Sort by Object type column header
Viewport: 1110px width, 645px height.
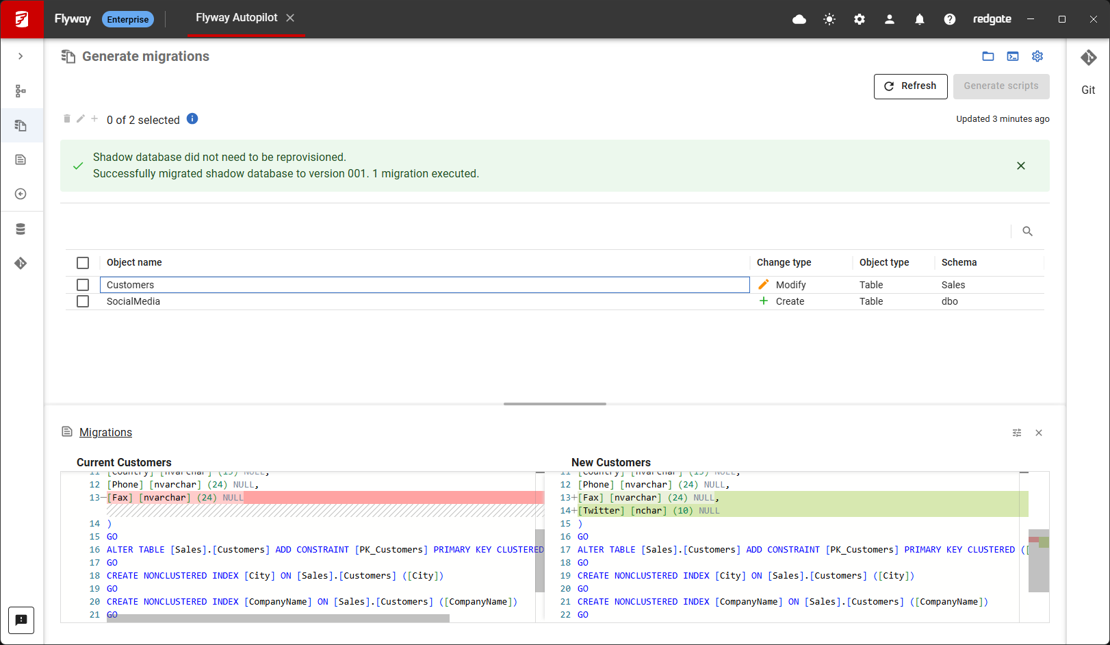(884, 262)
